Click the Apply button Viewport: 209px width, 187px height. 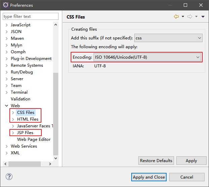191,161
